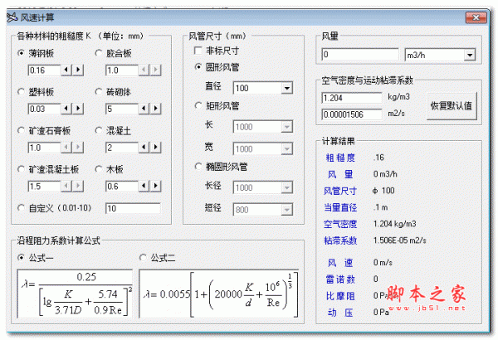Open the 短径 minor axis dropdown
This screenshot has width=498, height=340.
[x=287, y=210]
